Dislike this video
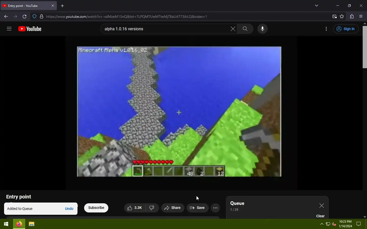367x229 pixels. tap(152, 208)
